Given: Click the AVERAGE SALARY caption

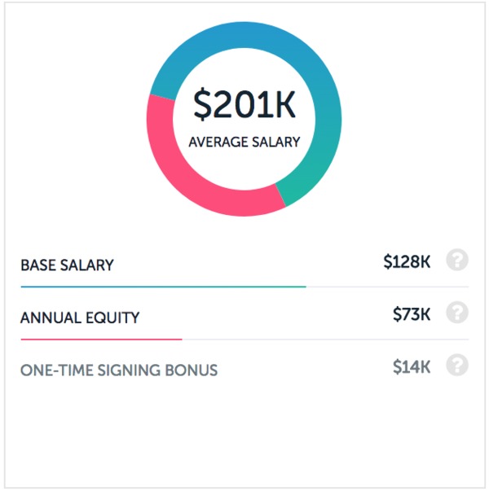Looking at the screenshot, I should click(244, 142).
